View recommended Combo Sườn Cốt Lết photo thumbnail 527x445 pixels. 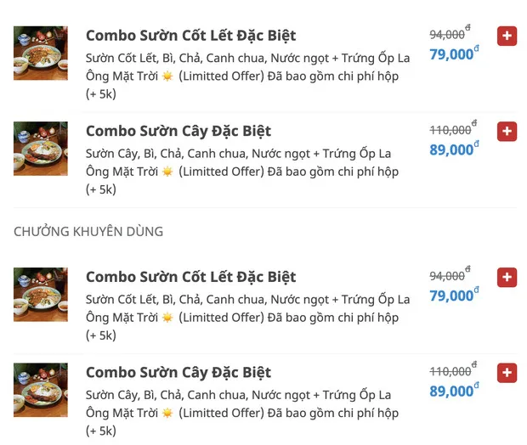[x=40, y=294]
